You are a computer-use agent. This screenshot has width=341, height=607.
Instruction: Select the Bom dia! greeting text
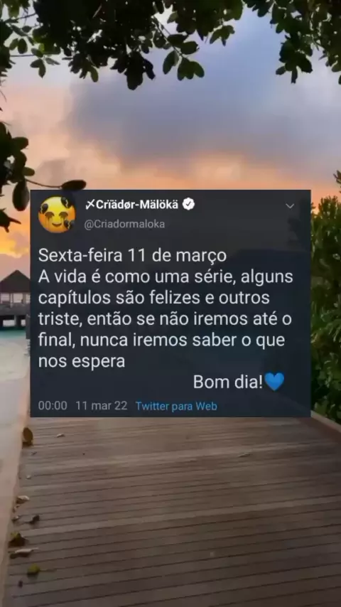(x=228, y=382)
